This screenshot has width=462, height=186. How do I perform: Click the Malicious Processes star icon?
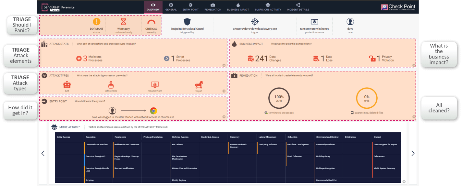[79, 59]
